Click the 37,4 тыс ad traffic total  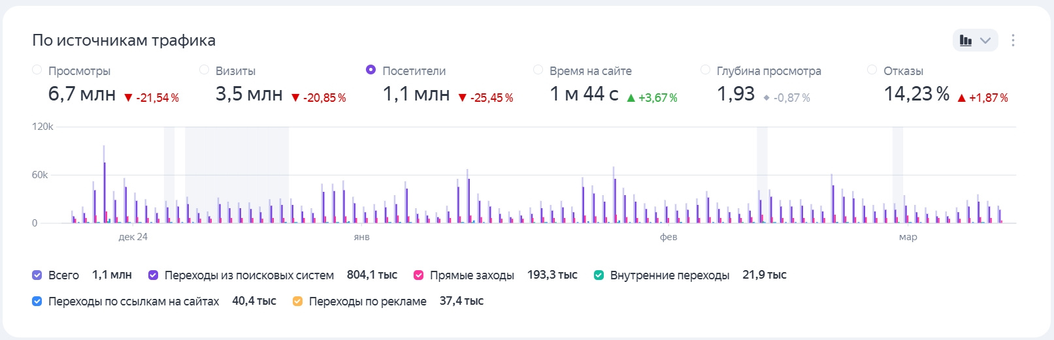point(461,301)
